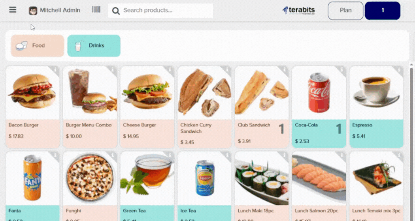Click the terabits logo

[299, 10]
